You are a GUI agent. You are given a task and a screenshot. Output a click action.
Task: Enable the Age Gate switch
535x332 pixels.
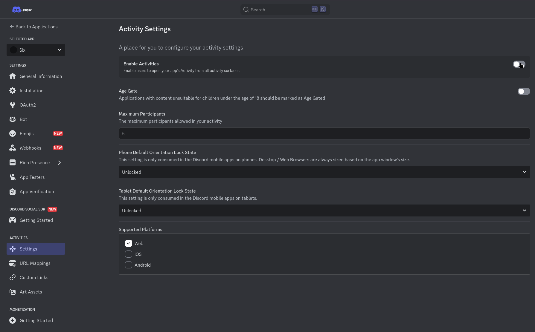point(524,91)
